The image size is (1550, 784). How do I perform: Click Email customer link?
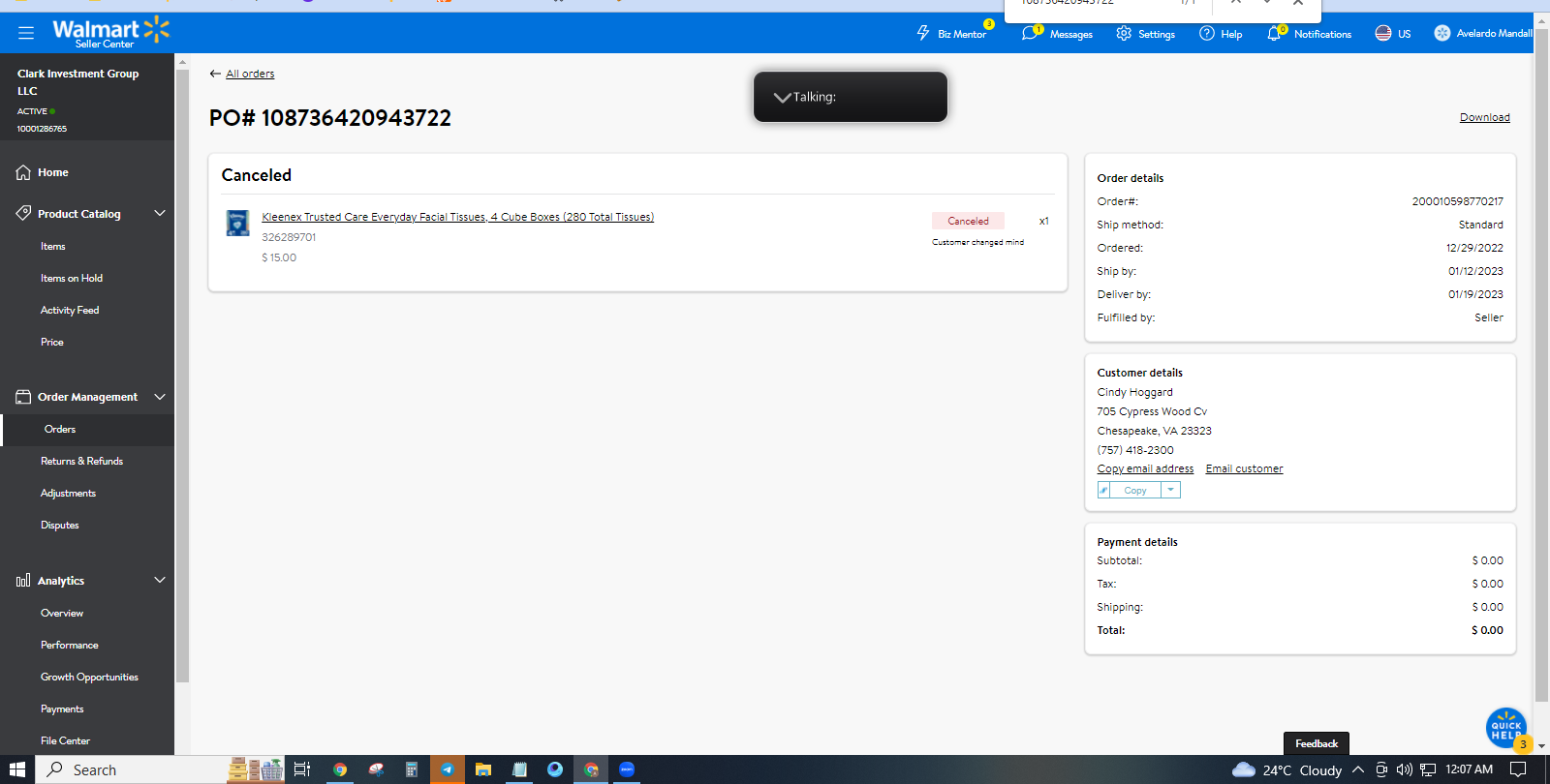[x=1245, y=468]
